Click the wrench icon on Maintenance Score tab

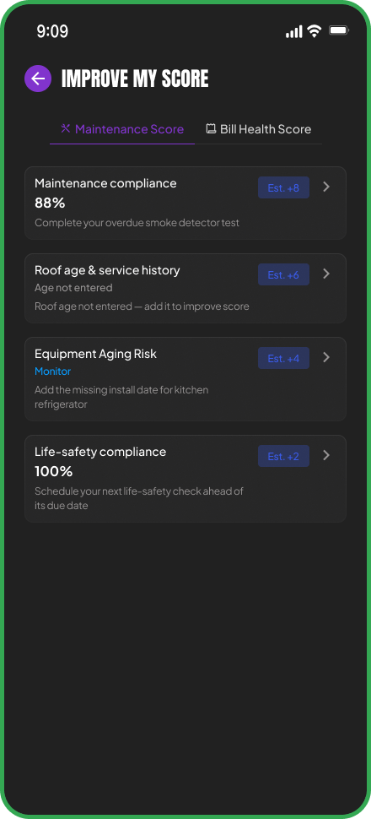(x=65, y=128)
